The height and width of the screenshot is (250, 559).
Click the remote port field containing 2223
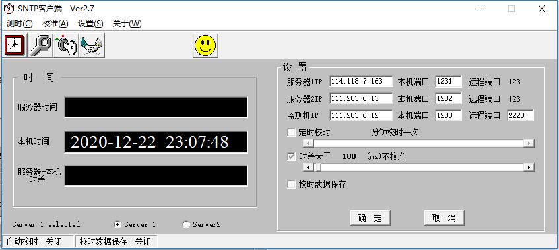(520, 115)
